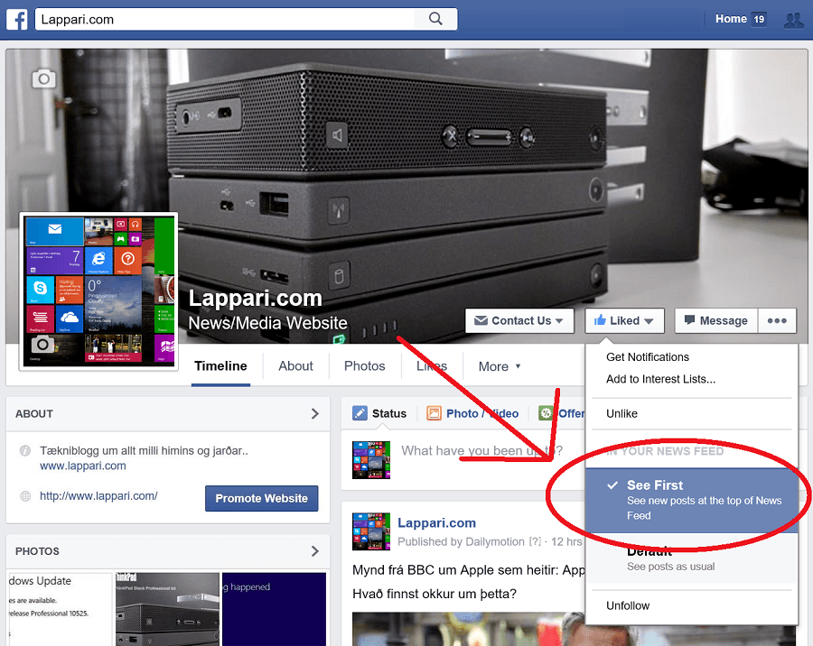This screenshot has width=813, height=646.
Task: Choose Unfollow in the dropdown menu
Action: coord(628,605)
